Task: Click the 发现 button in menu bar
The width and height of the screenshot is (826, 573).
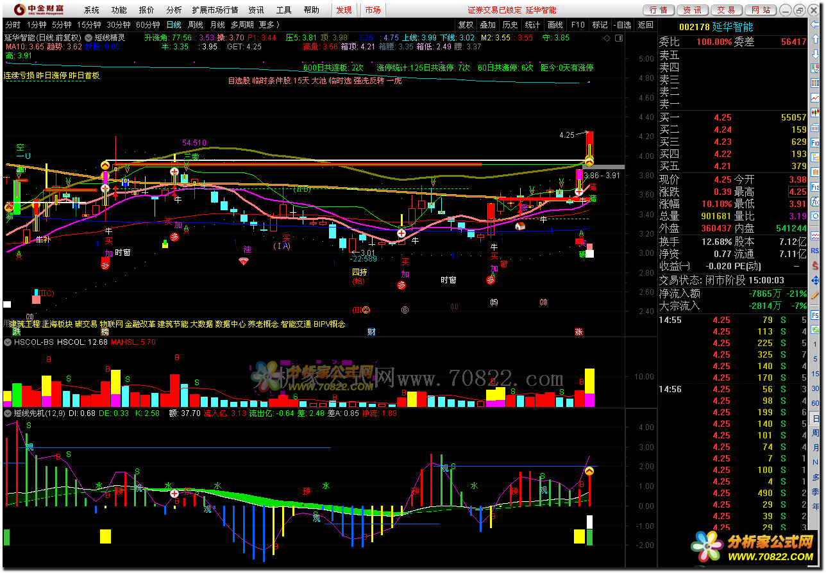Action: tap(344, 10)
